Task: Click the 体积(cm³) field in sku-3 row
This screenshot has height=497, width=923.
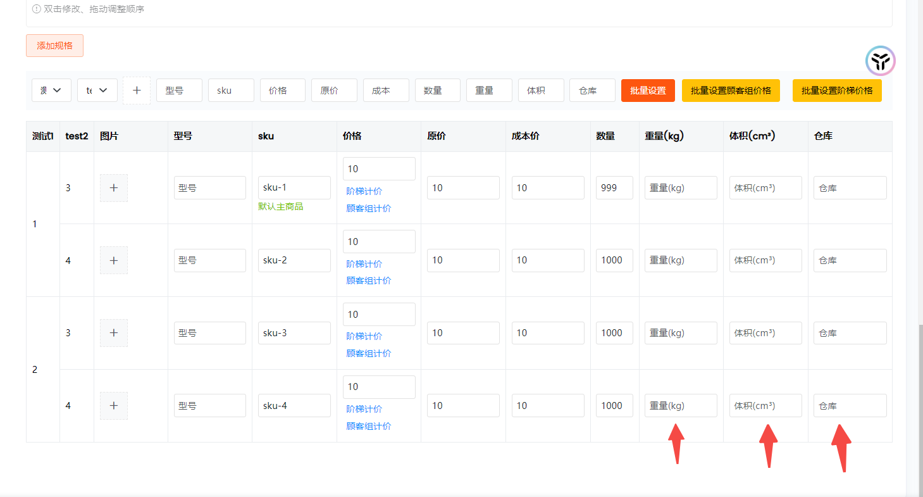Action: pos(765,333)
